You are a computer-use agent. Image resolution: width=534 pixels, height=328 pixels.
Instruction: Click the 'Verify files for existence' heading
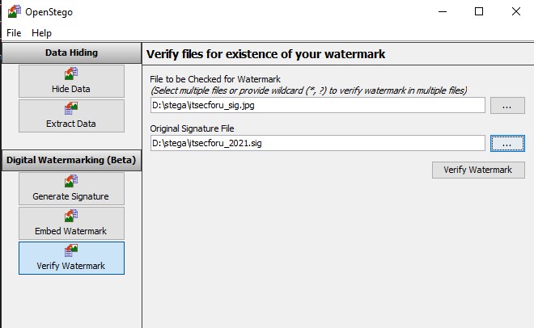click(265, 54)
